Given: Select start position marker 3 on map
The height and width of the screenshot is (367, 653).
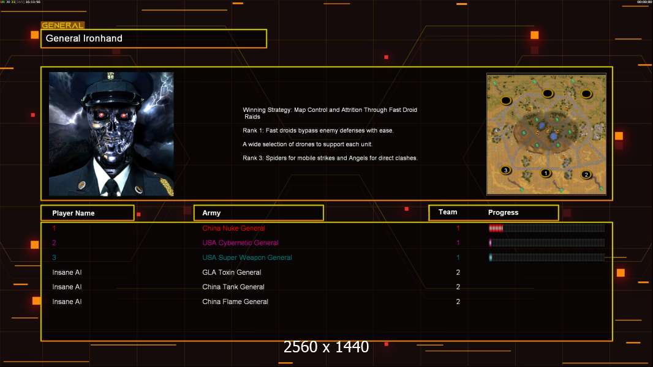Looking at the screenshot, I should click(x=505, y=170).
